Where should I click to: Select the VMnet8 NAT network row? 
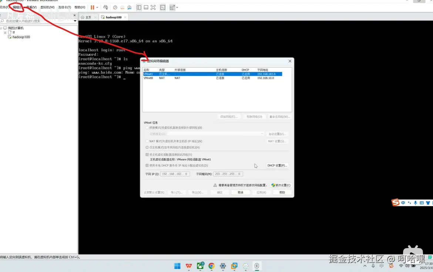click(212, 78)
